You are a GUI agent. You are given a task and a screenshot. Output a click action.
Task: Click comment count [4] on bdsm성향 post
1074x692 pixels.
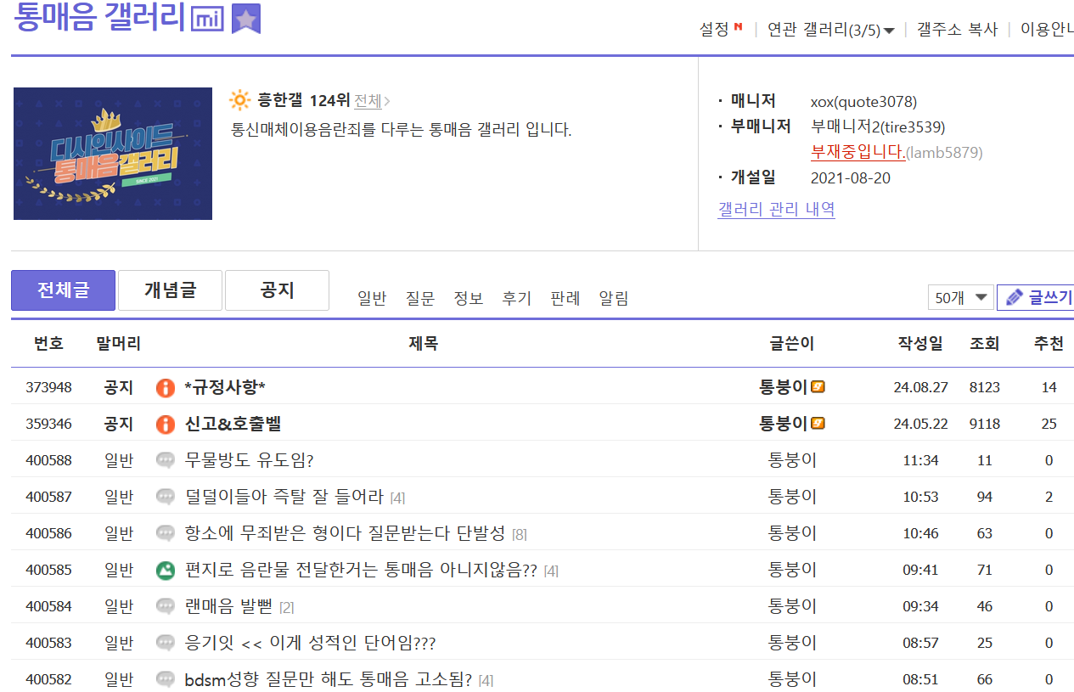[x=486, y=681]
